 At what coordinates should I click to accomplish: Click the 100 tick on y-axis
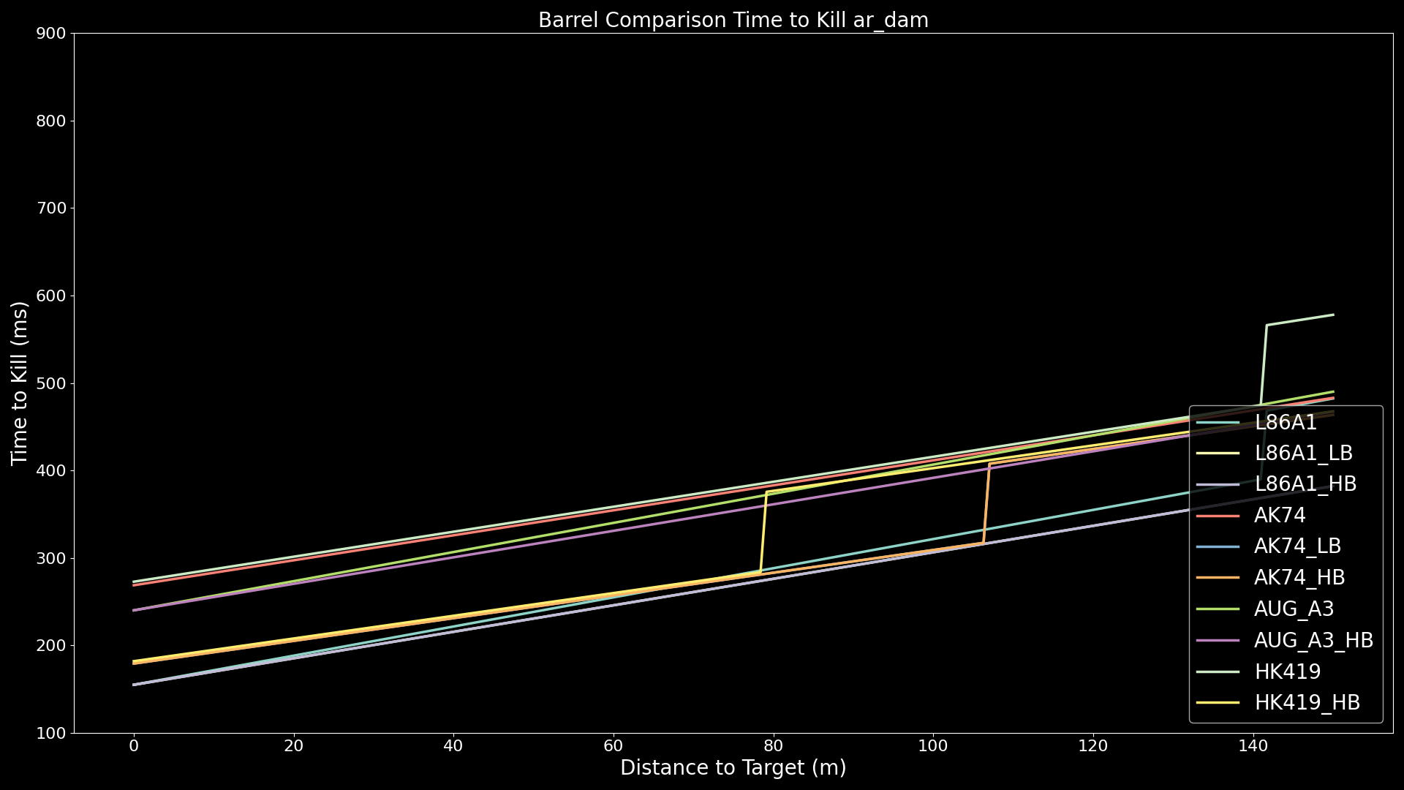point(50,733)
